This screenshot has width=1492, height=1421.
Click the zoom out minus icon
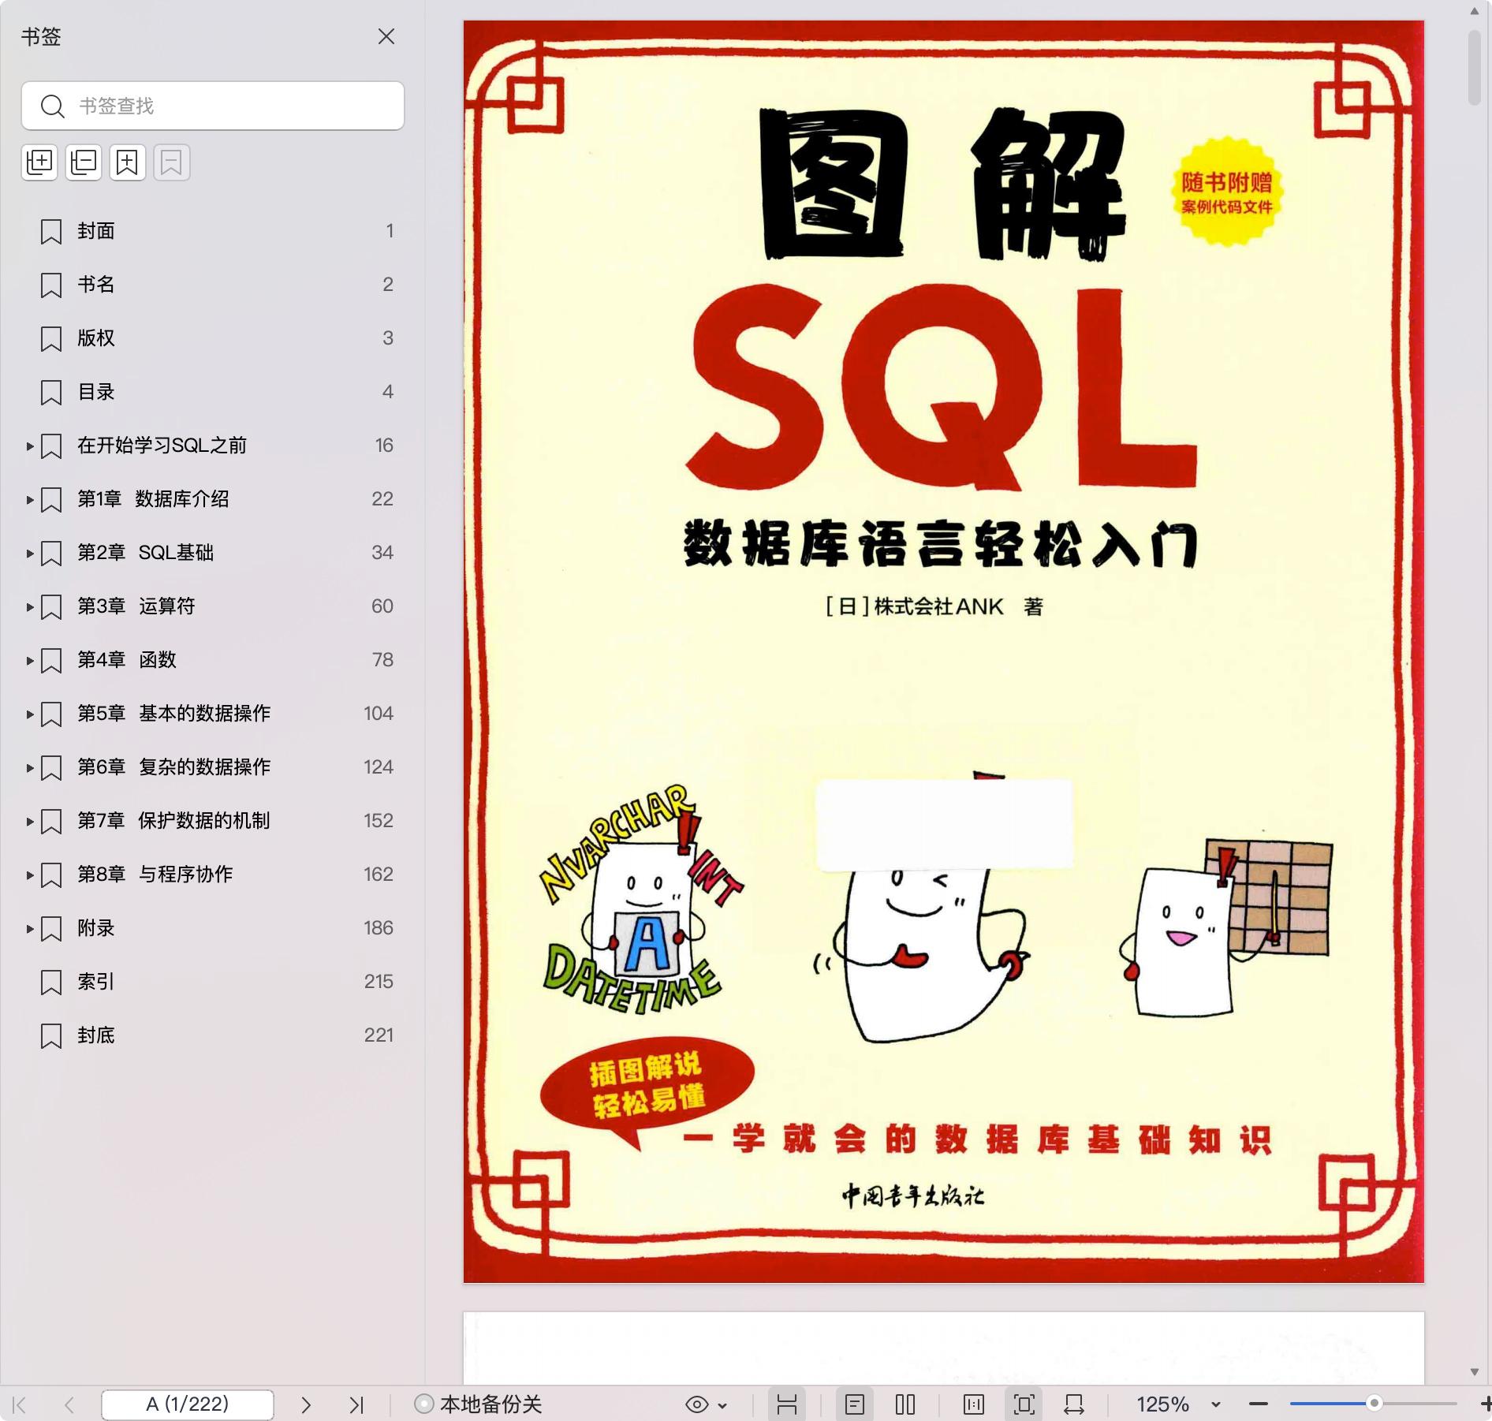[x=1259, y=1404]
